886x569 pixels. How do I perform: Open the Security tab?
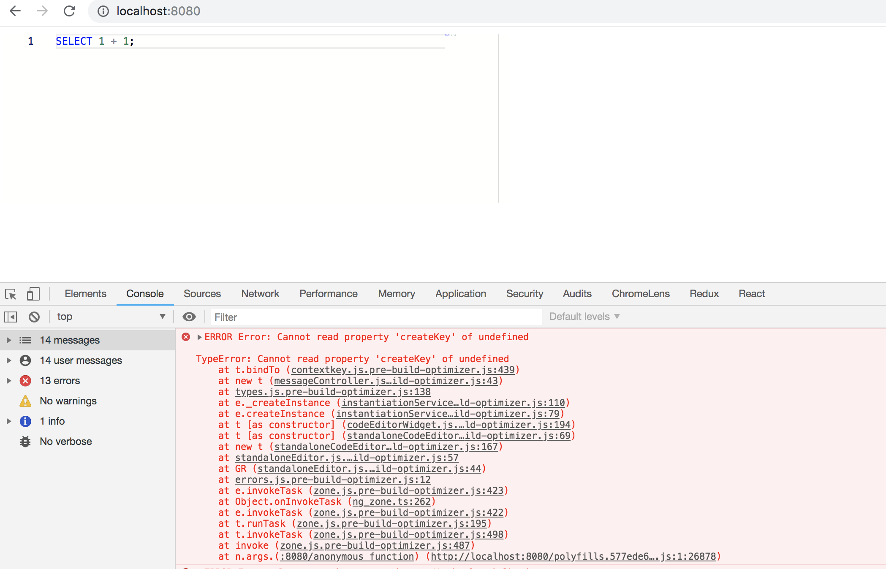tap(525, 294)
